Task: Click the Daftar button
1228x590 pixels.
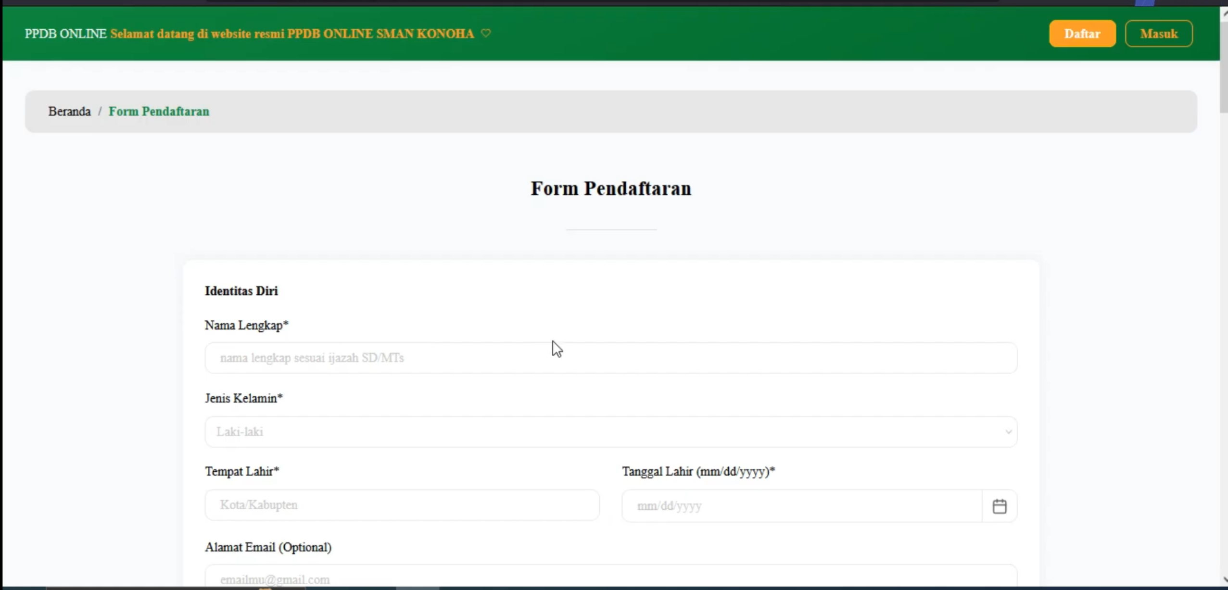Action: point(1082,34)
